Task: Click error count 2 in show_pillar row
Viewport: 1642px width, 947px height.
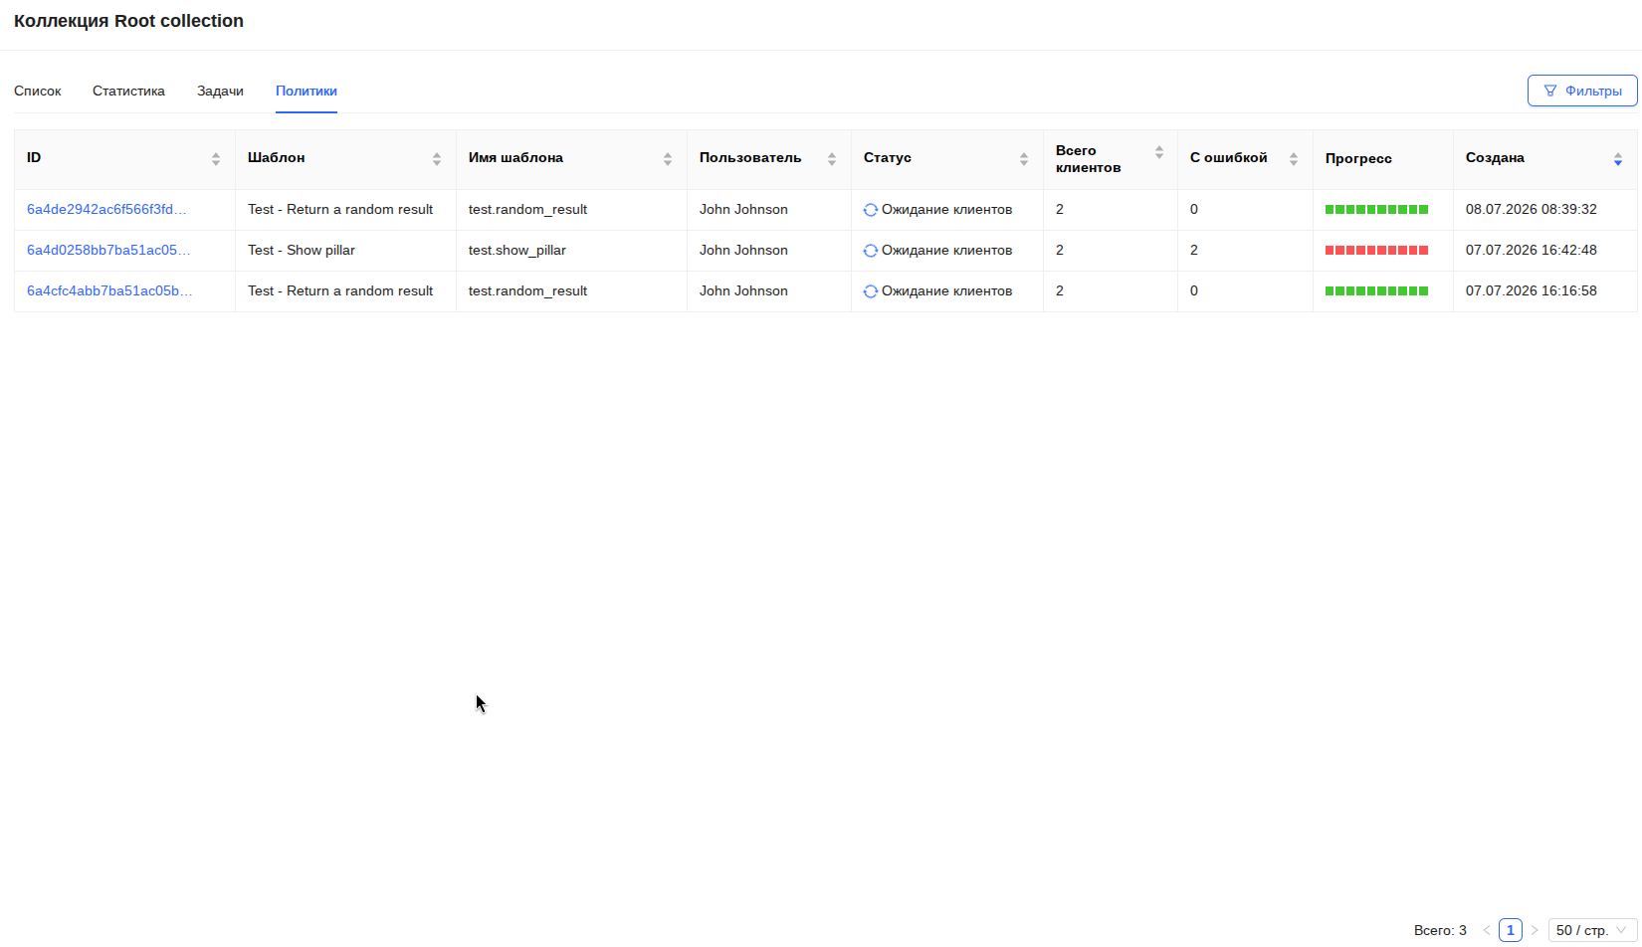Action: (1194, 250)
